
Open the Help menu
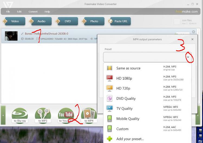tap(47, 12)
